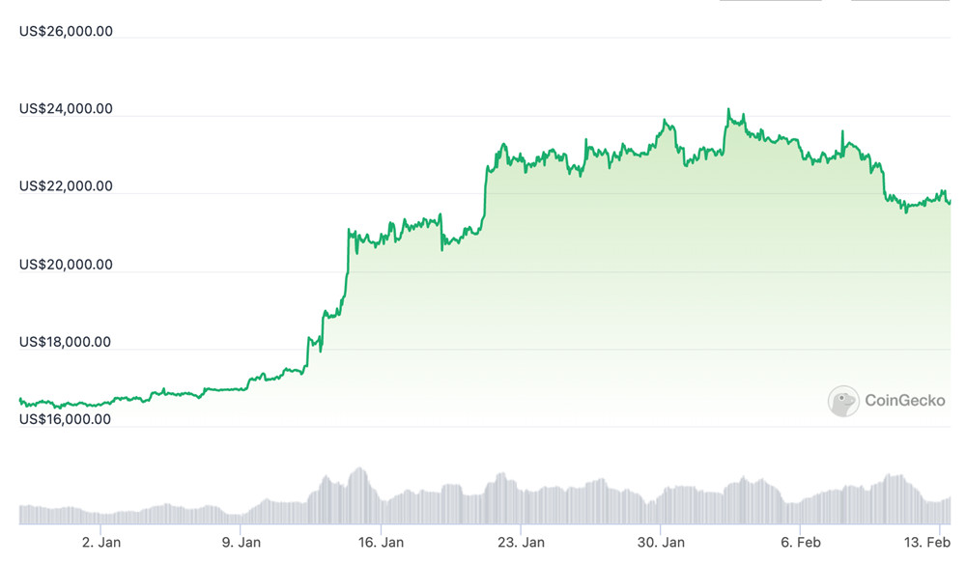Click the 2. Jan date label
This screenshot has width=966, height=565.
[102, 543]
